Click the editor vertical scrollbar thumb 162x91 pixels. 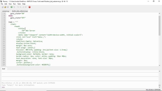(x=159, y=26)
